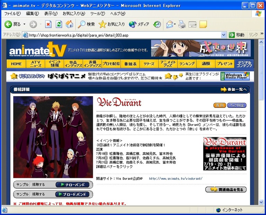
Task: Open the Tools (ツール) menu
Action: pos(98,14)
